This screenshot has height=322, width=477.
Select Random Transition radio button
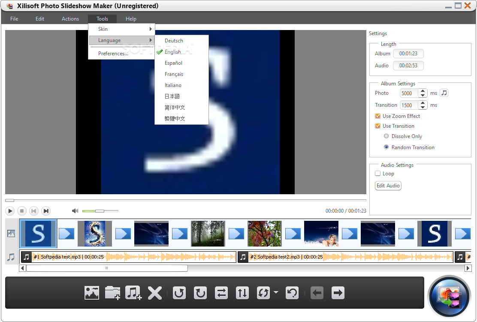[386, 147]
